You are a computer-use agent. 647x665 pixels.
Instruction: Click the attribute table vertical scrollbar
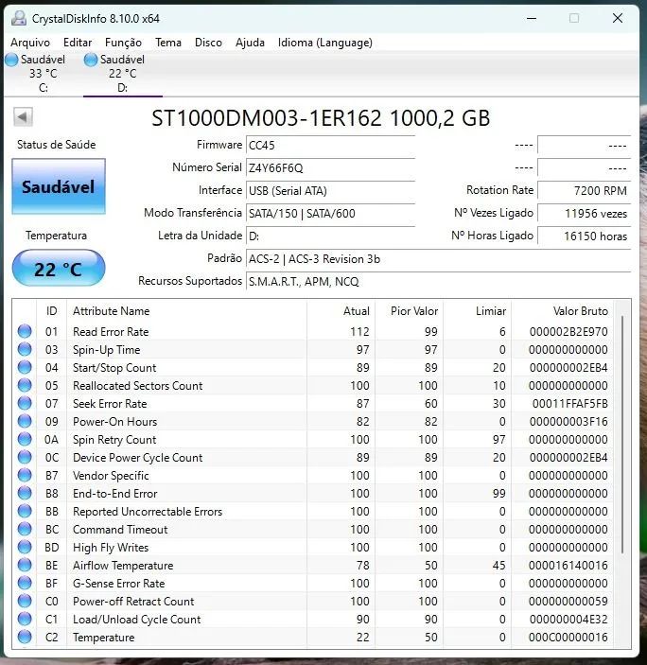[x=622, y=434]
